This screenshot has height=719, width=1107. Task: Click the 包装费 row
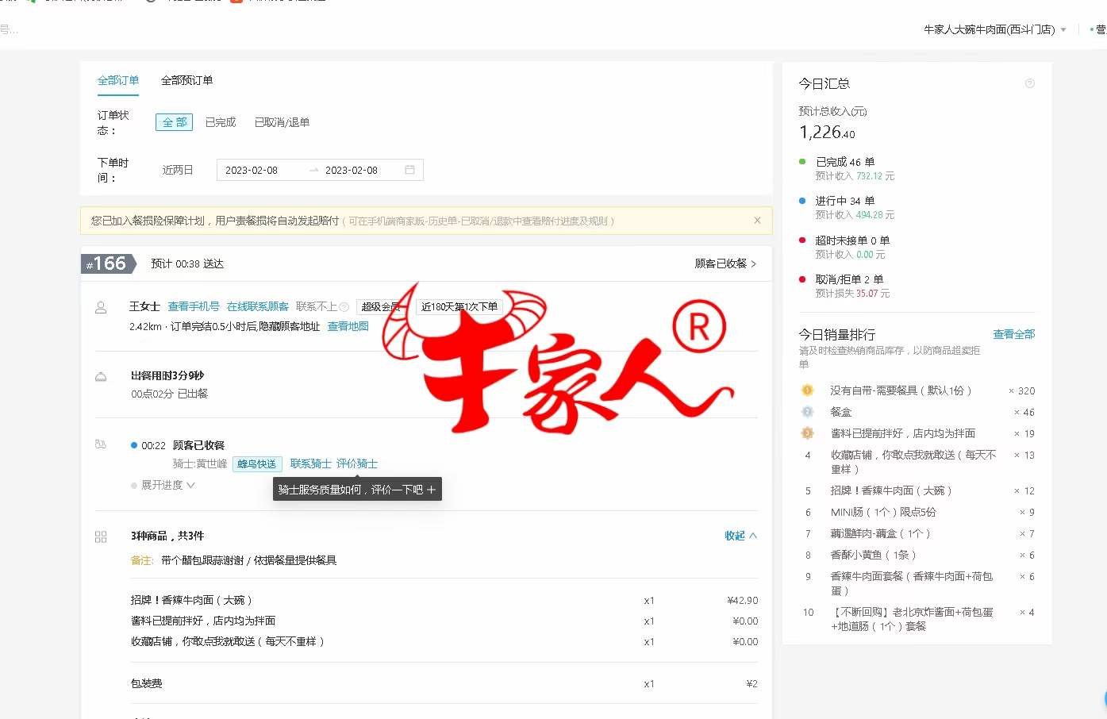pyautogui.click(x=444, y=683)
